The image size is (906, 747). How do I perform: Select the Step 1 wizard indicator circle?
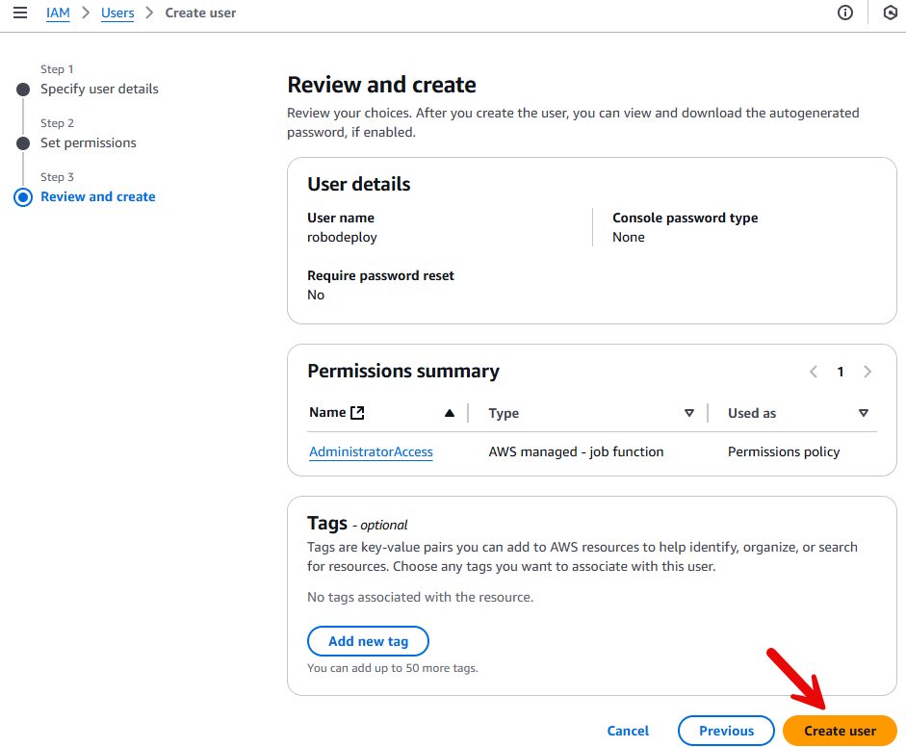point(23,90)
